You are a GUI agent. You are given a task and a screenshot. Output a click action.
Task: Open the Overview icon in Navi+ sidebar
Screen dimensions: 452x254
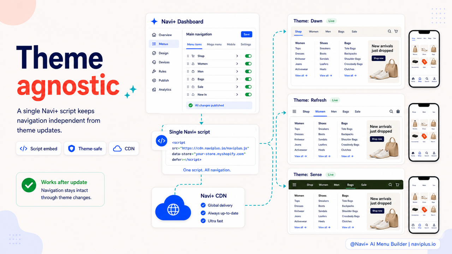tap(154, 35)
